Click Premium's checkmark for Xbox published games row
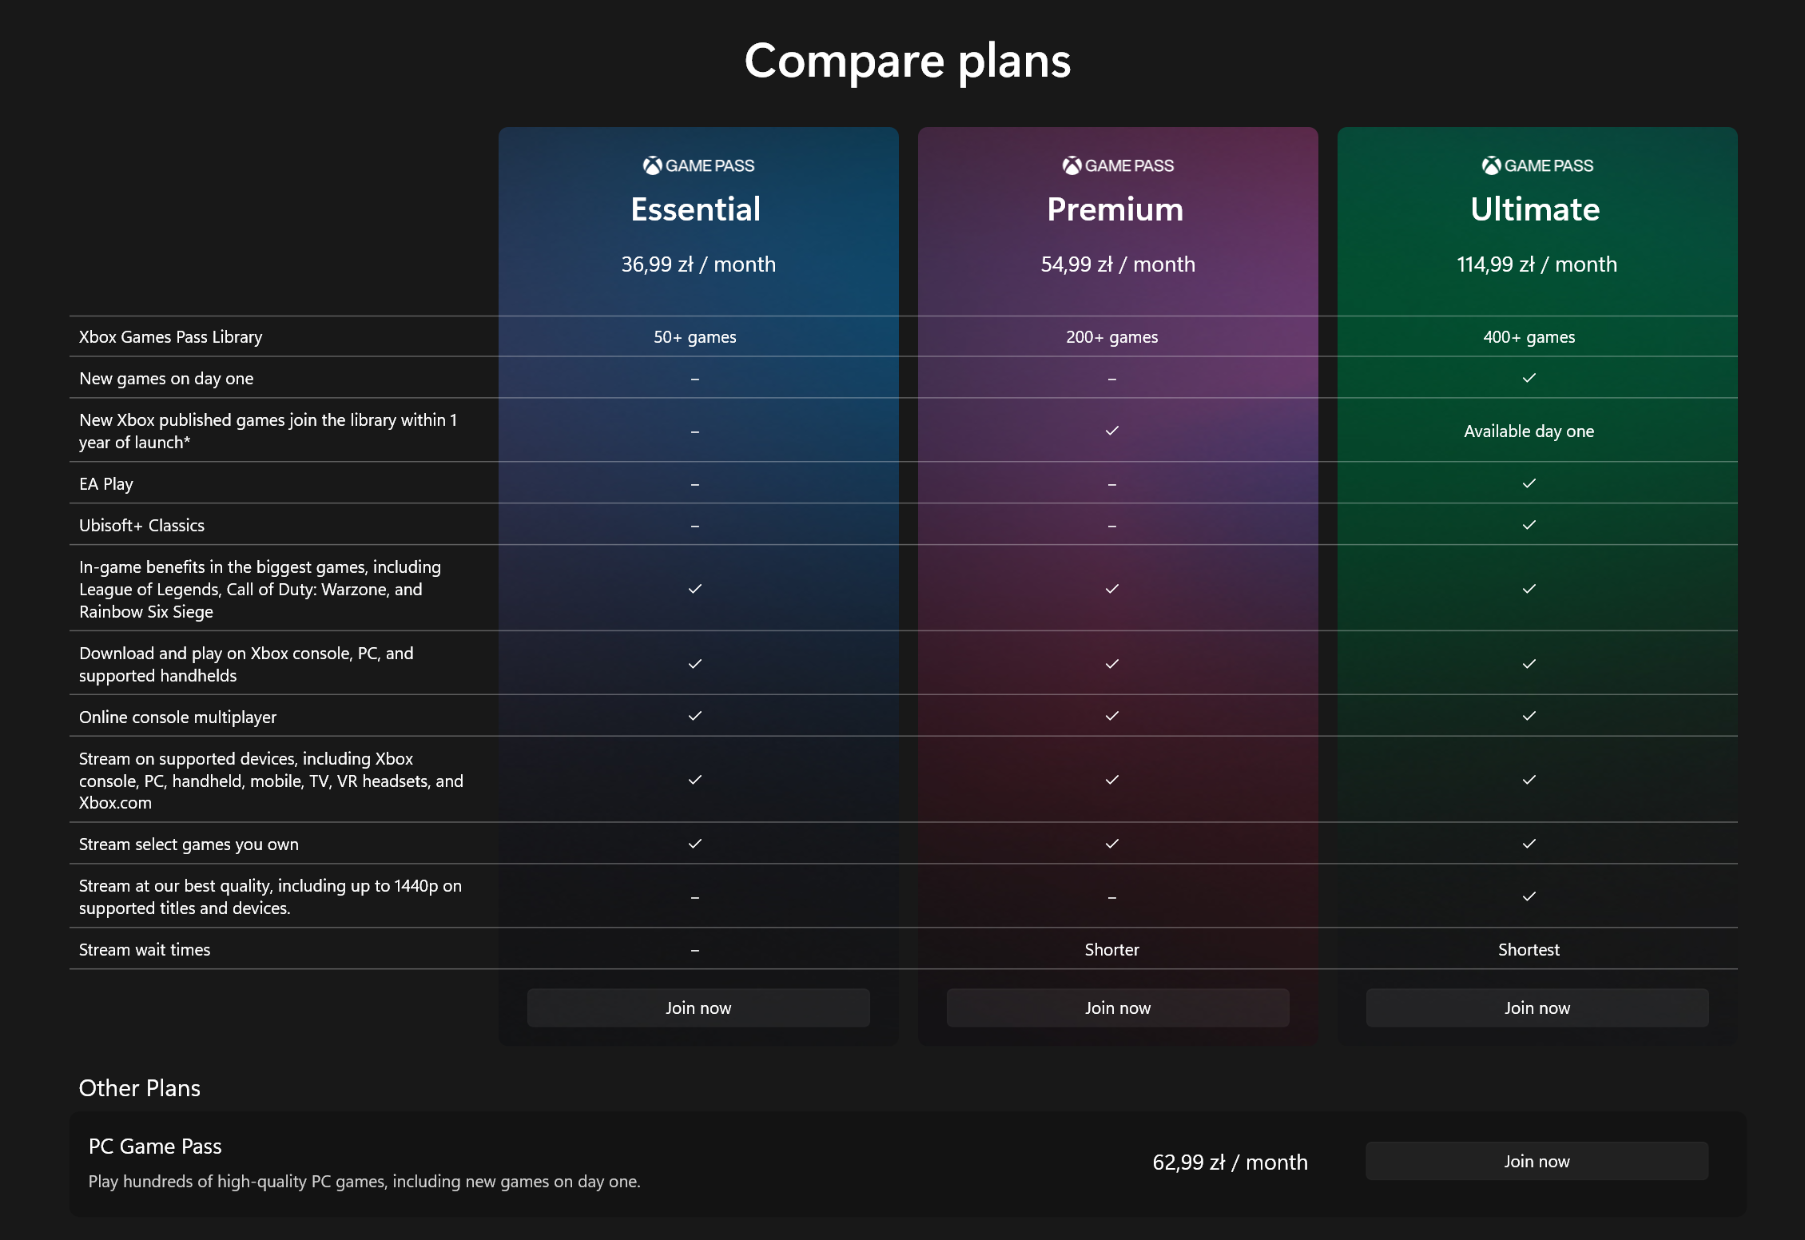Screen dimensions: 1805x1240 click(1111, 431)
